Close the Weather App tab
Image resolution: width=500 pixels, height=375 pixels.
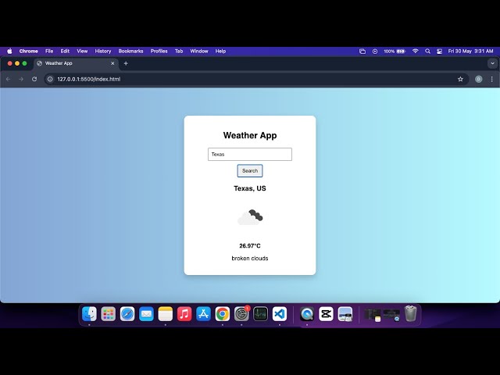click(x=112, y=63)
